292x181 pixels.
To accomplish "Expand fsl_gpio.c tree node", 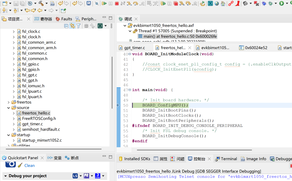I will click(x=14, y=64).
